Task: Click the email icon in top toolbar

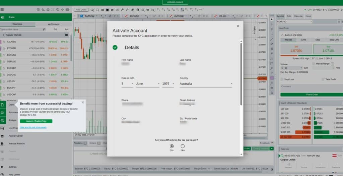Action: tap(38, 10)
